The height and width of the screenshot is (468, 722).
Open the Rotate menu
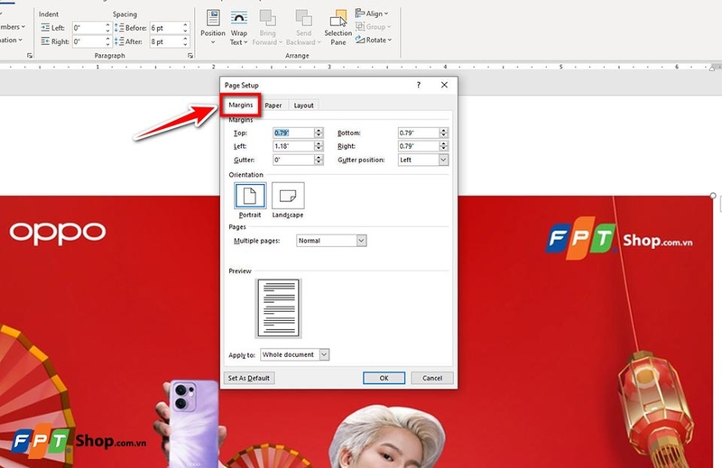tap(374, 40)
